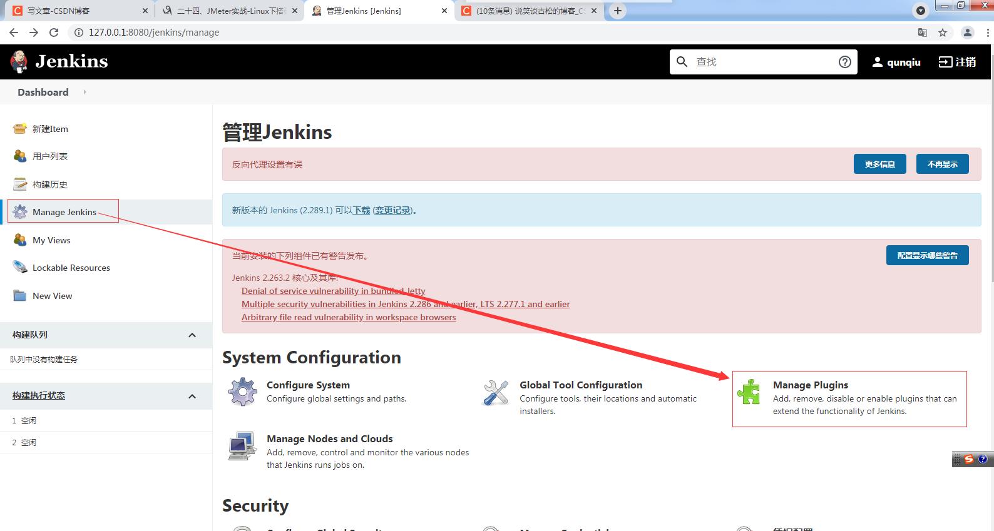Click the My Views icon
994x531 pixels.
pos(20,240)
